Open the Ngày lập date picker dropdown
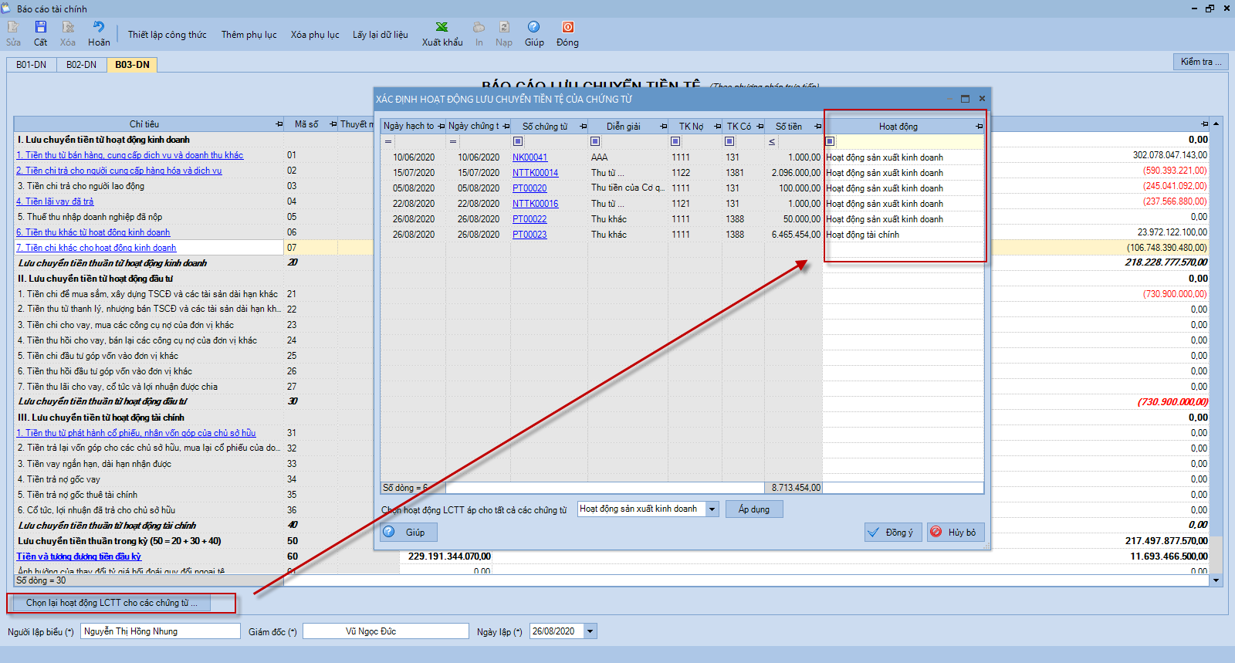 point(590,631)
